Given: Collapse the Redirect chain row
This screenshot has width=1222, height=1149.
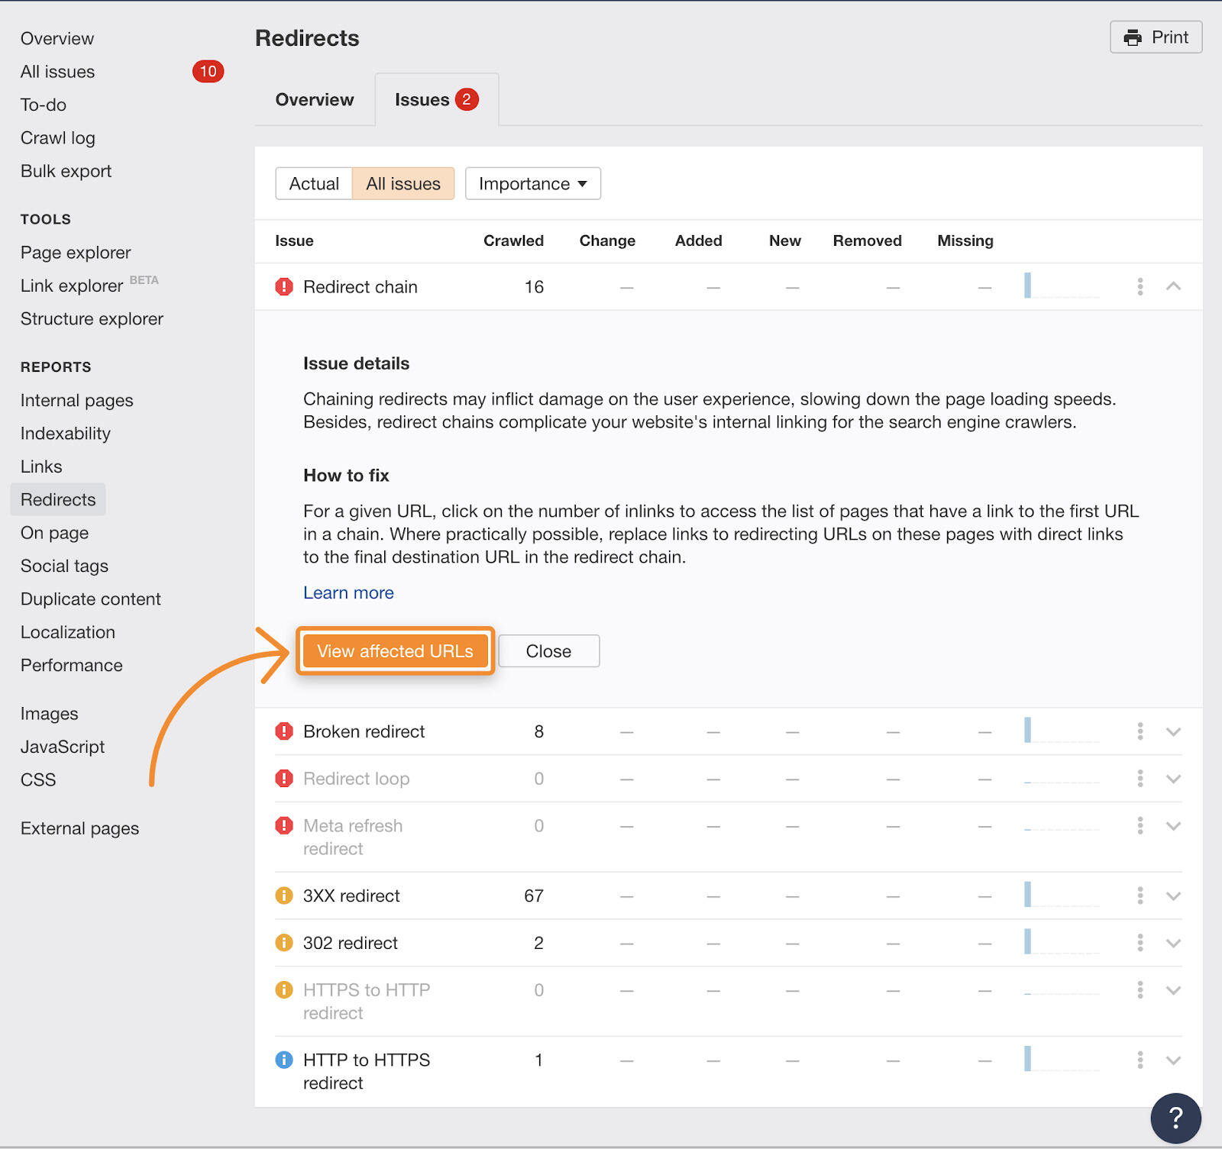Looking at the screenshot, I should tap(1173, 286).
